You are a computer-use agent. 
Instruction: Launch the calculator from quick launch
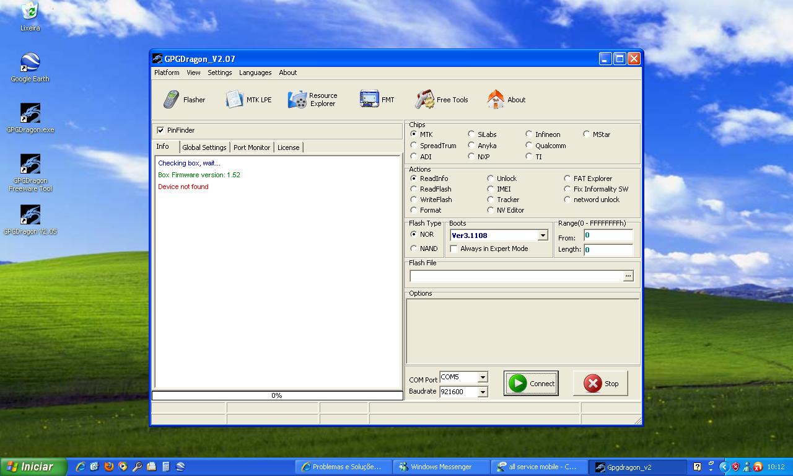tap(166, 467)
